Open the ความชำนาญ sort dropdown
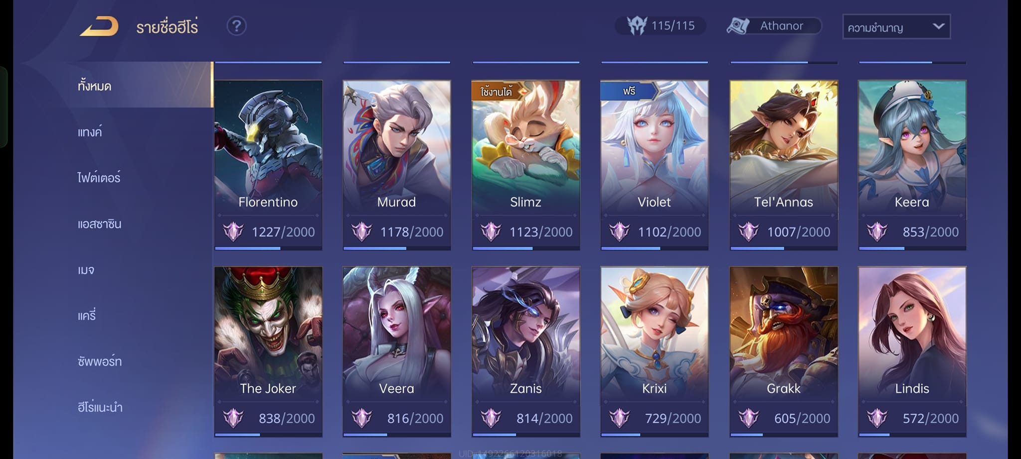1021x459 pixels. (896, 27)
